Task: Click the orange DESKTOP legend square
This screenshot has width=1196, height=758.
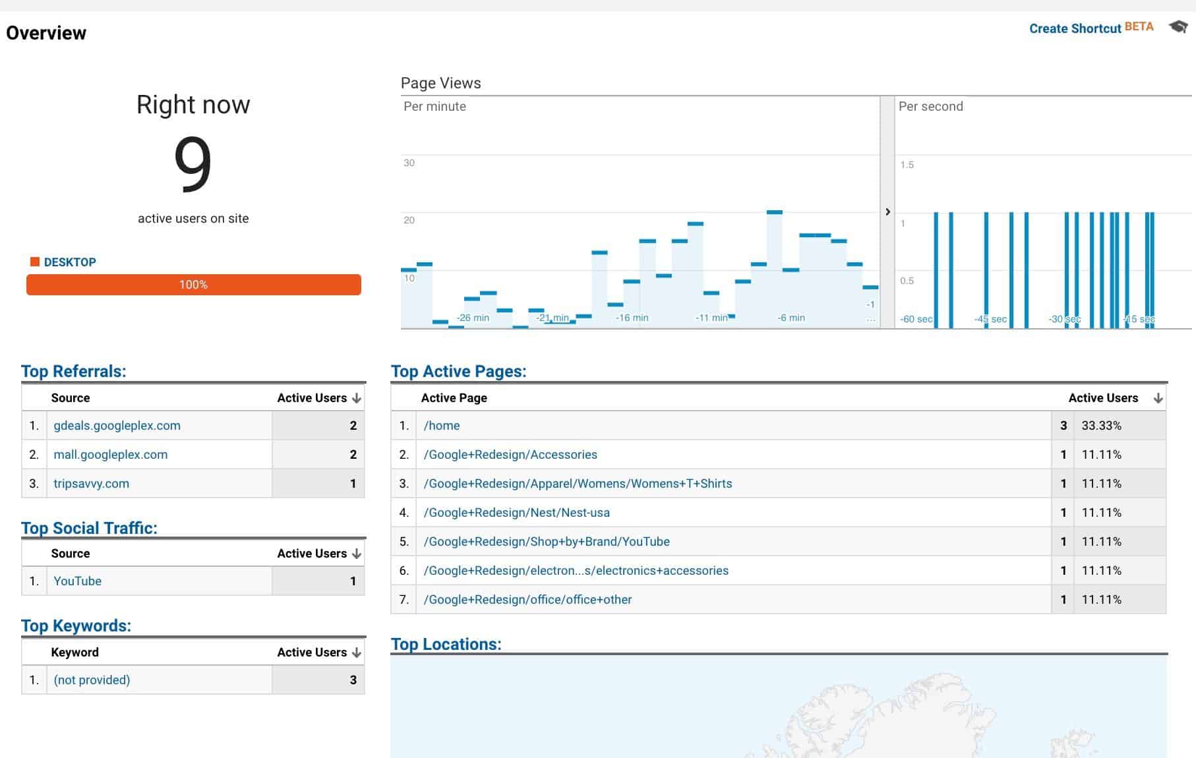Action: [x=35, y=262]
